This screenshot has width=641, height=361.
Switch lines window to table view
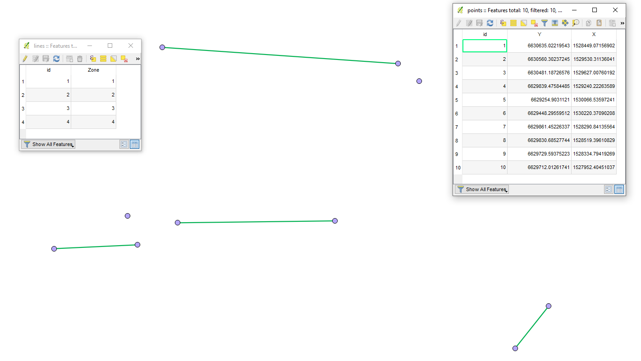click(x=134, y=144)
